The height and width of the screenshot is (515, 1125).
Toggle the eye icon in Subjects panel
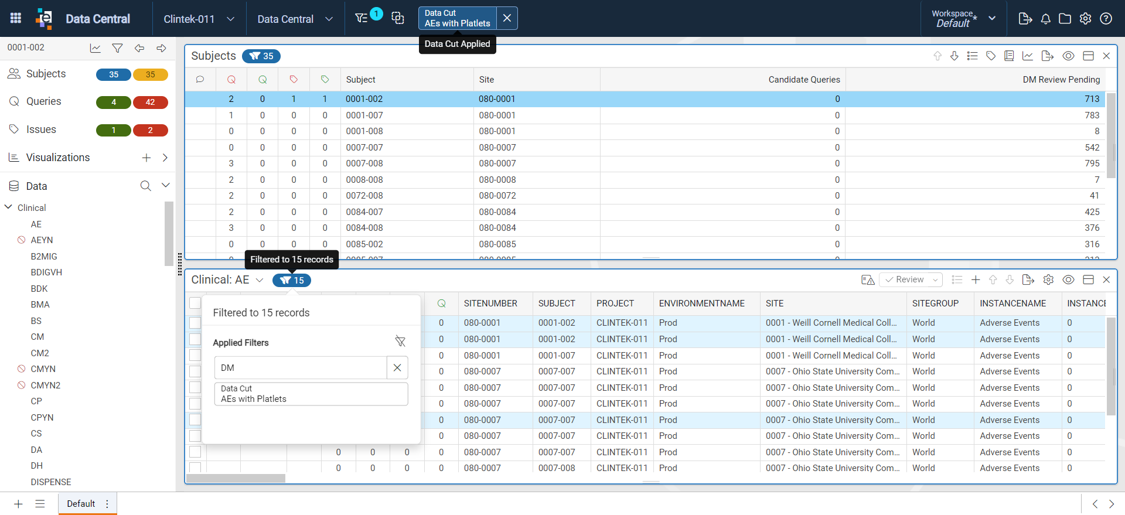[1068, 56]
